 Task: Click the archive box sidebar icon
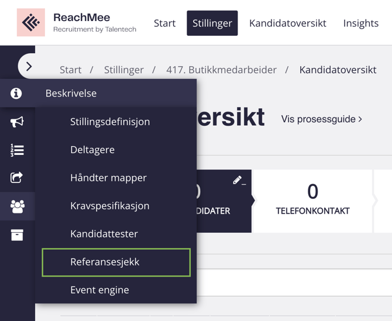[x=17, y=234]
